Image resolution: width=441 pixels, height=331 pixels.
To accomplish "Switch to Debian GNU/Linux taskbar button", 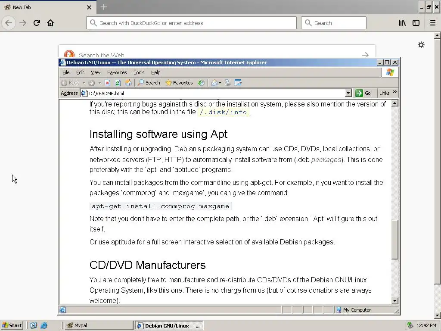I will pos(169,326).
